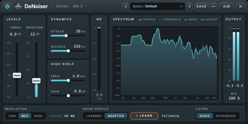Toggle the INPUT spectrum legend
Viewport: 248px width, 124px height.
tap(191, 19)
